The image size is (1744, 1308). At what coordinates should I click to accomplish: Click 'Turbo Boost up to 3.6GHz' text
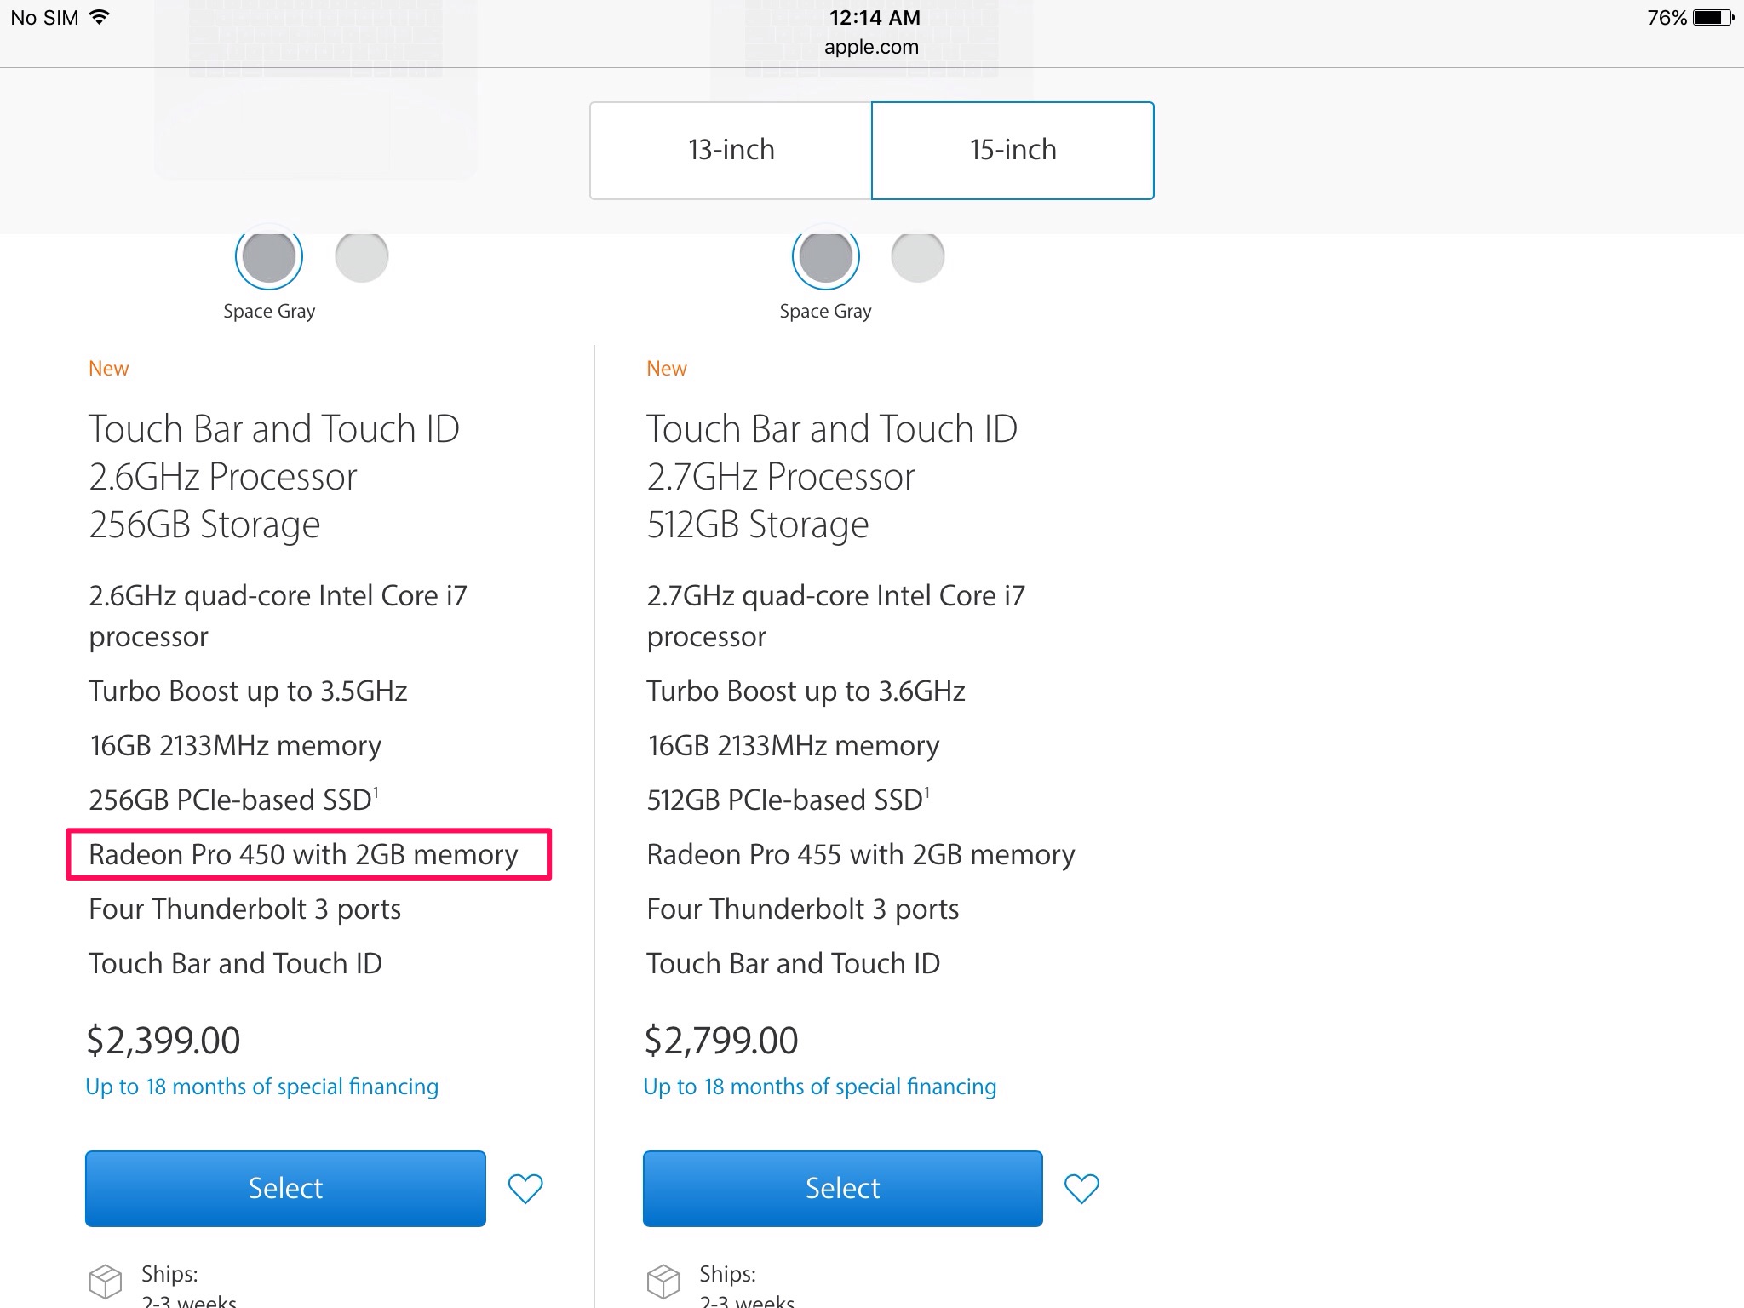806,691
